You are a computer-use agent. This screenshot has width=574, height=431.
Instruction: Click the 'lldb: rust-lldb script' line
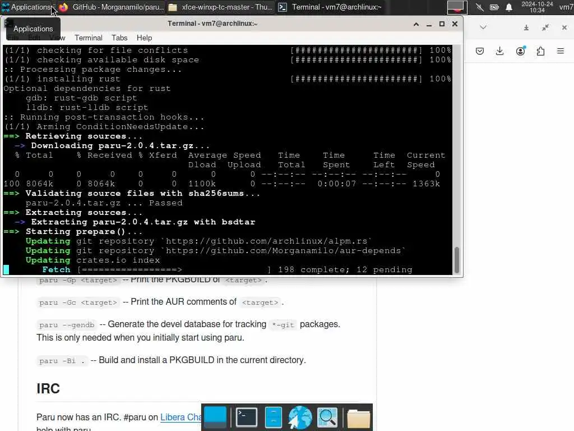click(x=87, y=107)
